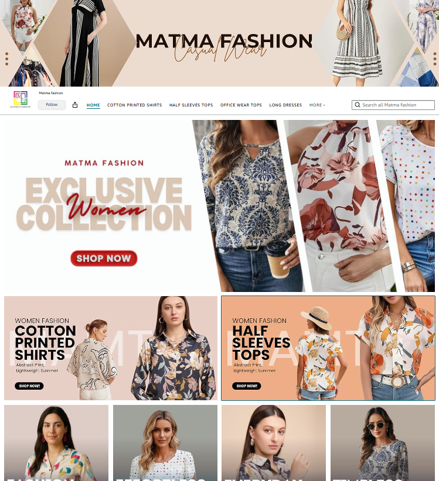
Task: Go to Half Sleeves Tops tab
Action: point(191,105)
